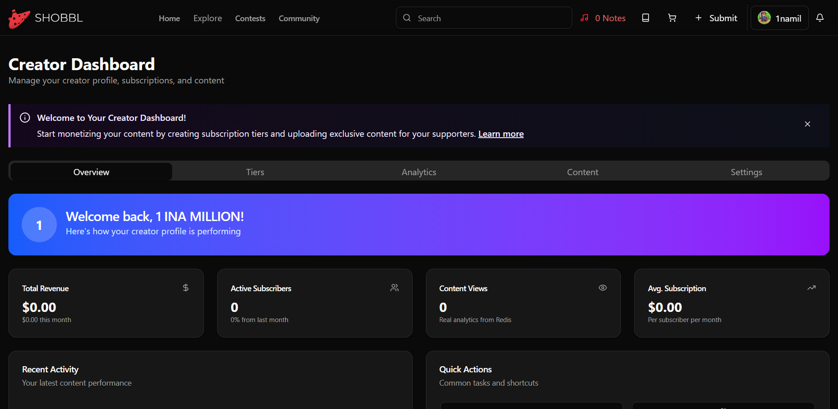Open the Learn more link
The width and height of the screenshot is (838, 409).
pos(500,133)
